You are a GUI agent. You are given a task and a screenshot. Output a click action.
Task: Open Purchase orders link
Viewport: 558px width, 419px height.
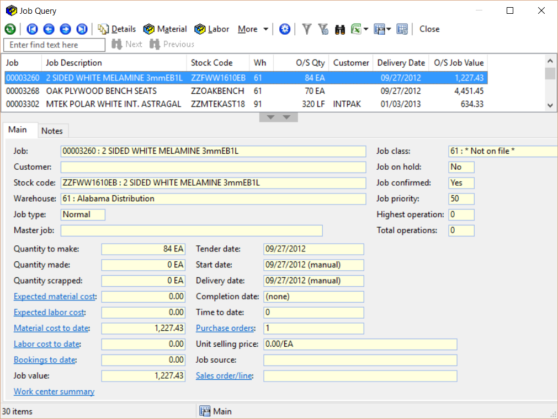pyautogui.click(x=225, y=328)
